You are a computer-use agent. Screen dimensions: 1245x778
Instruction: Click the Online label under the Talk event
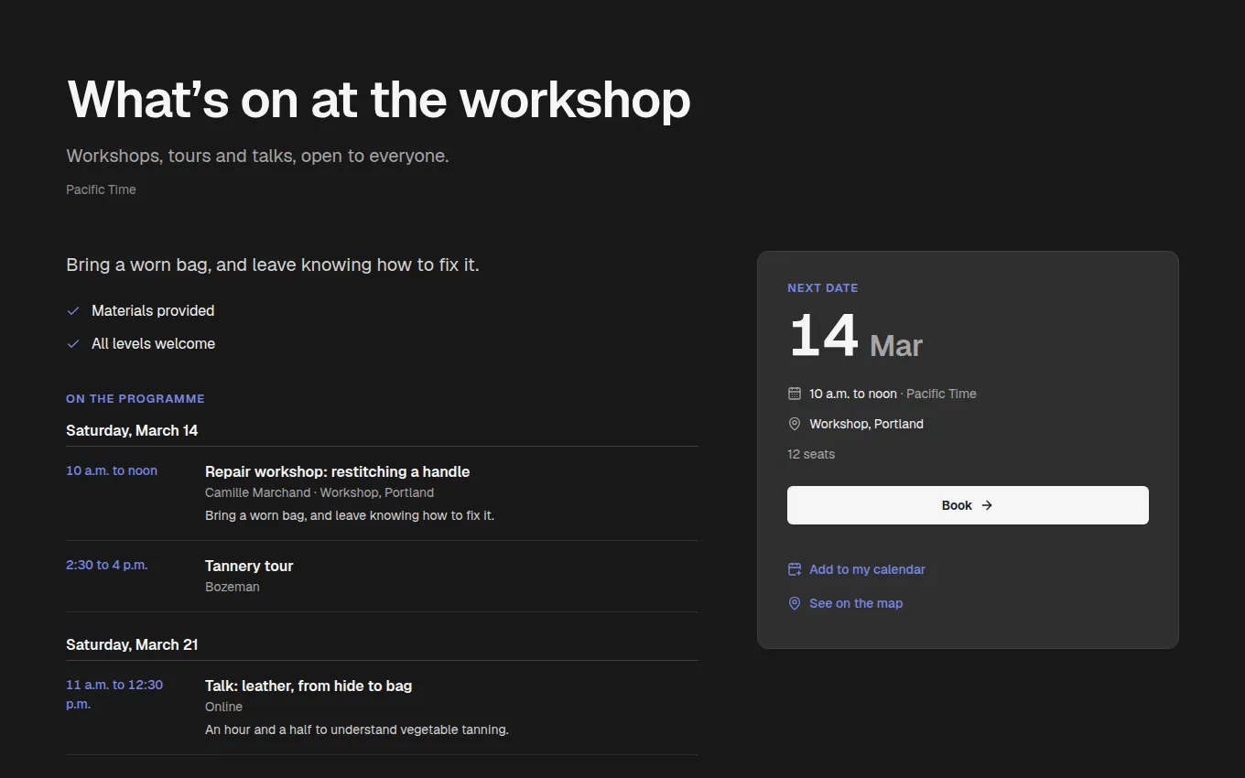(x=223, y=707)
